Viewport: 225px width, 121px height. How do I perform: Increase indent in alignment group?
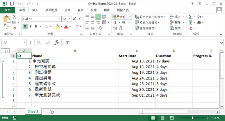(93, 28)
